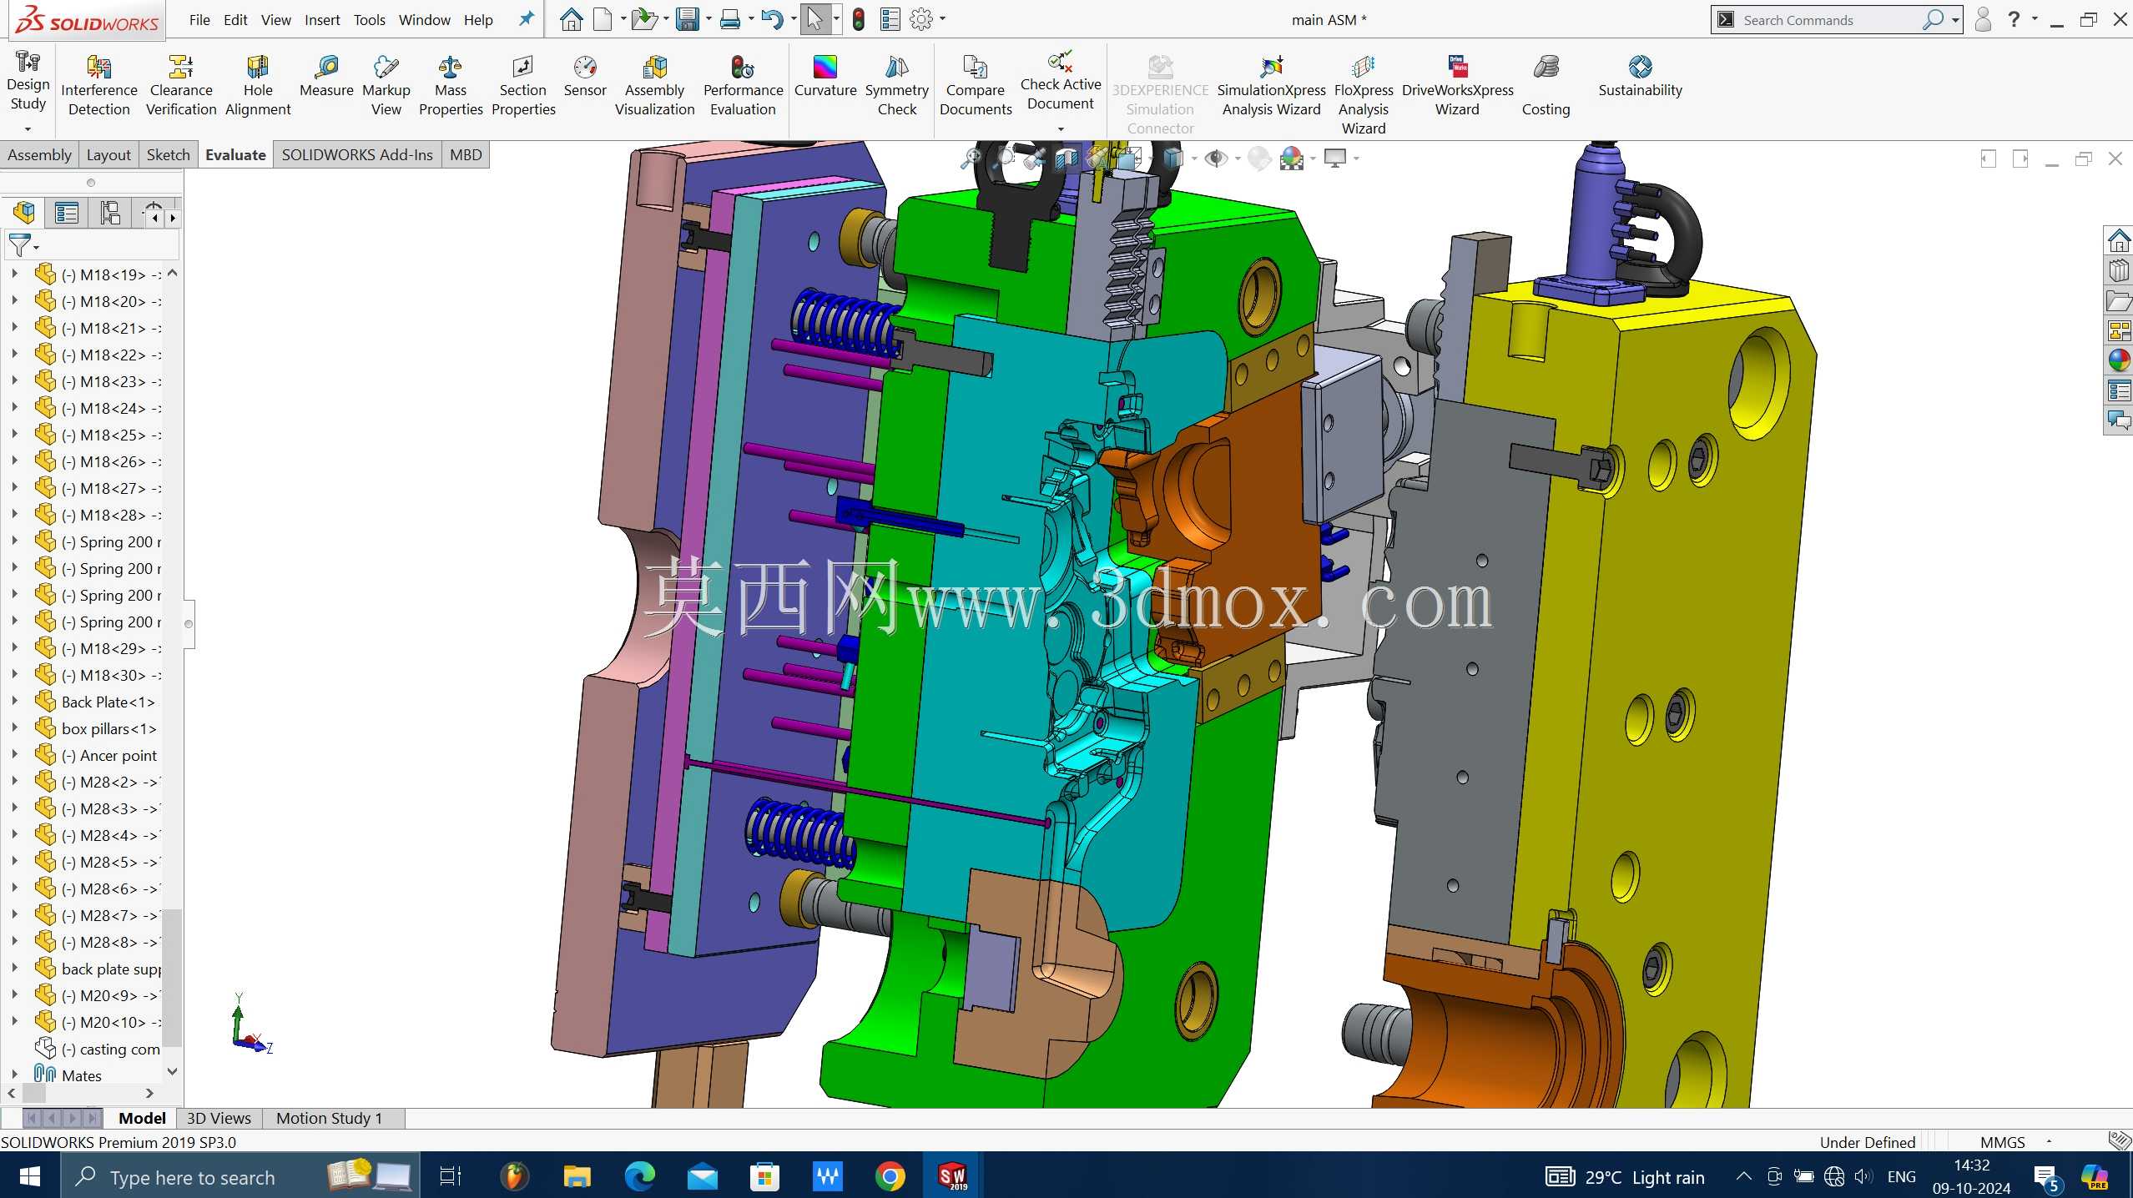2133x1198 pixels.
Task: Open the Hide/Show Items eye control
Action: pos(1216,159)
